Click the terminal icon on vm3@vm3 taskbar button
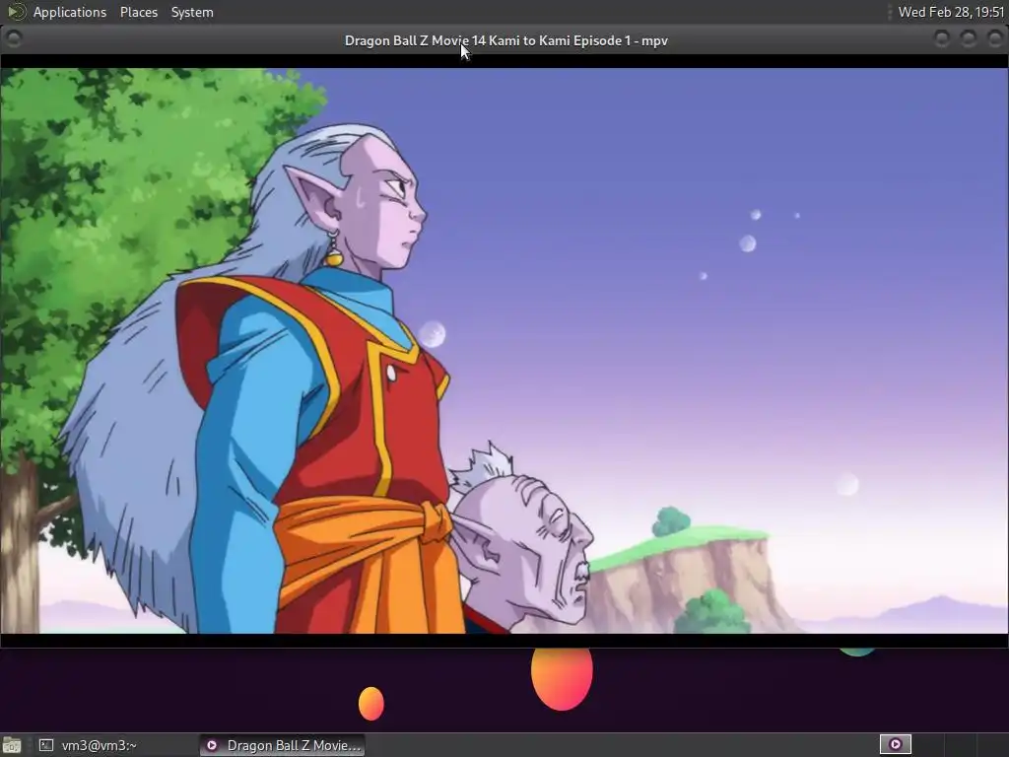Screen dimensions: 1009x757 45,745
